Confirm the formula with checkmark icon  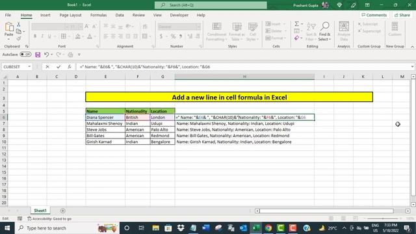click(58, 67)
